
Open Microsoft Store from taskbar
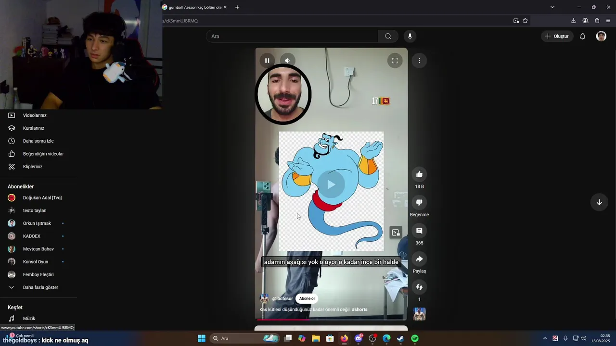[330, 338]
